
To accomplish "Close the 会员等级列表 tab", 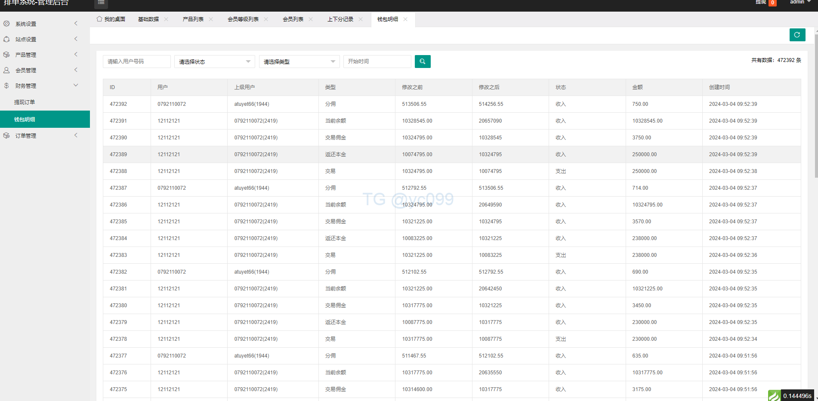I will click(x=266, y=19).
